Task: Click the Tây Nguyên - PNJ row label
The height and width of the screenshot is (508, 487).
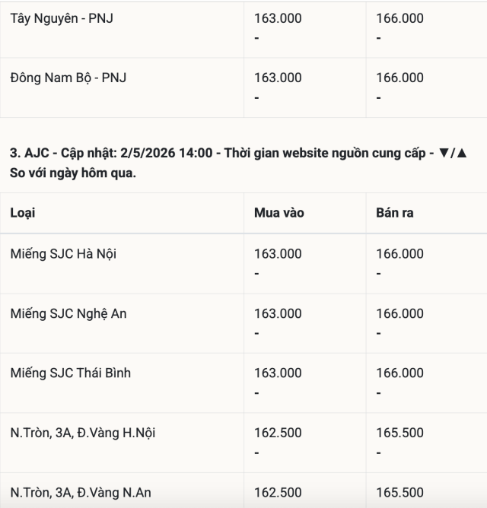Action: (x=62, y=18)
